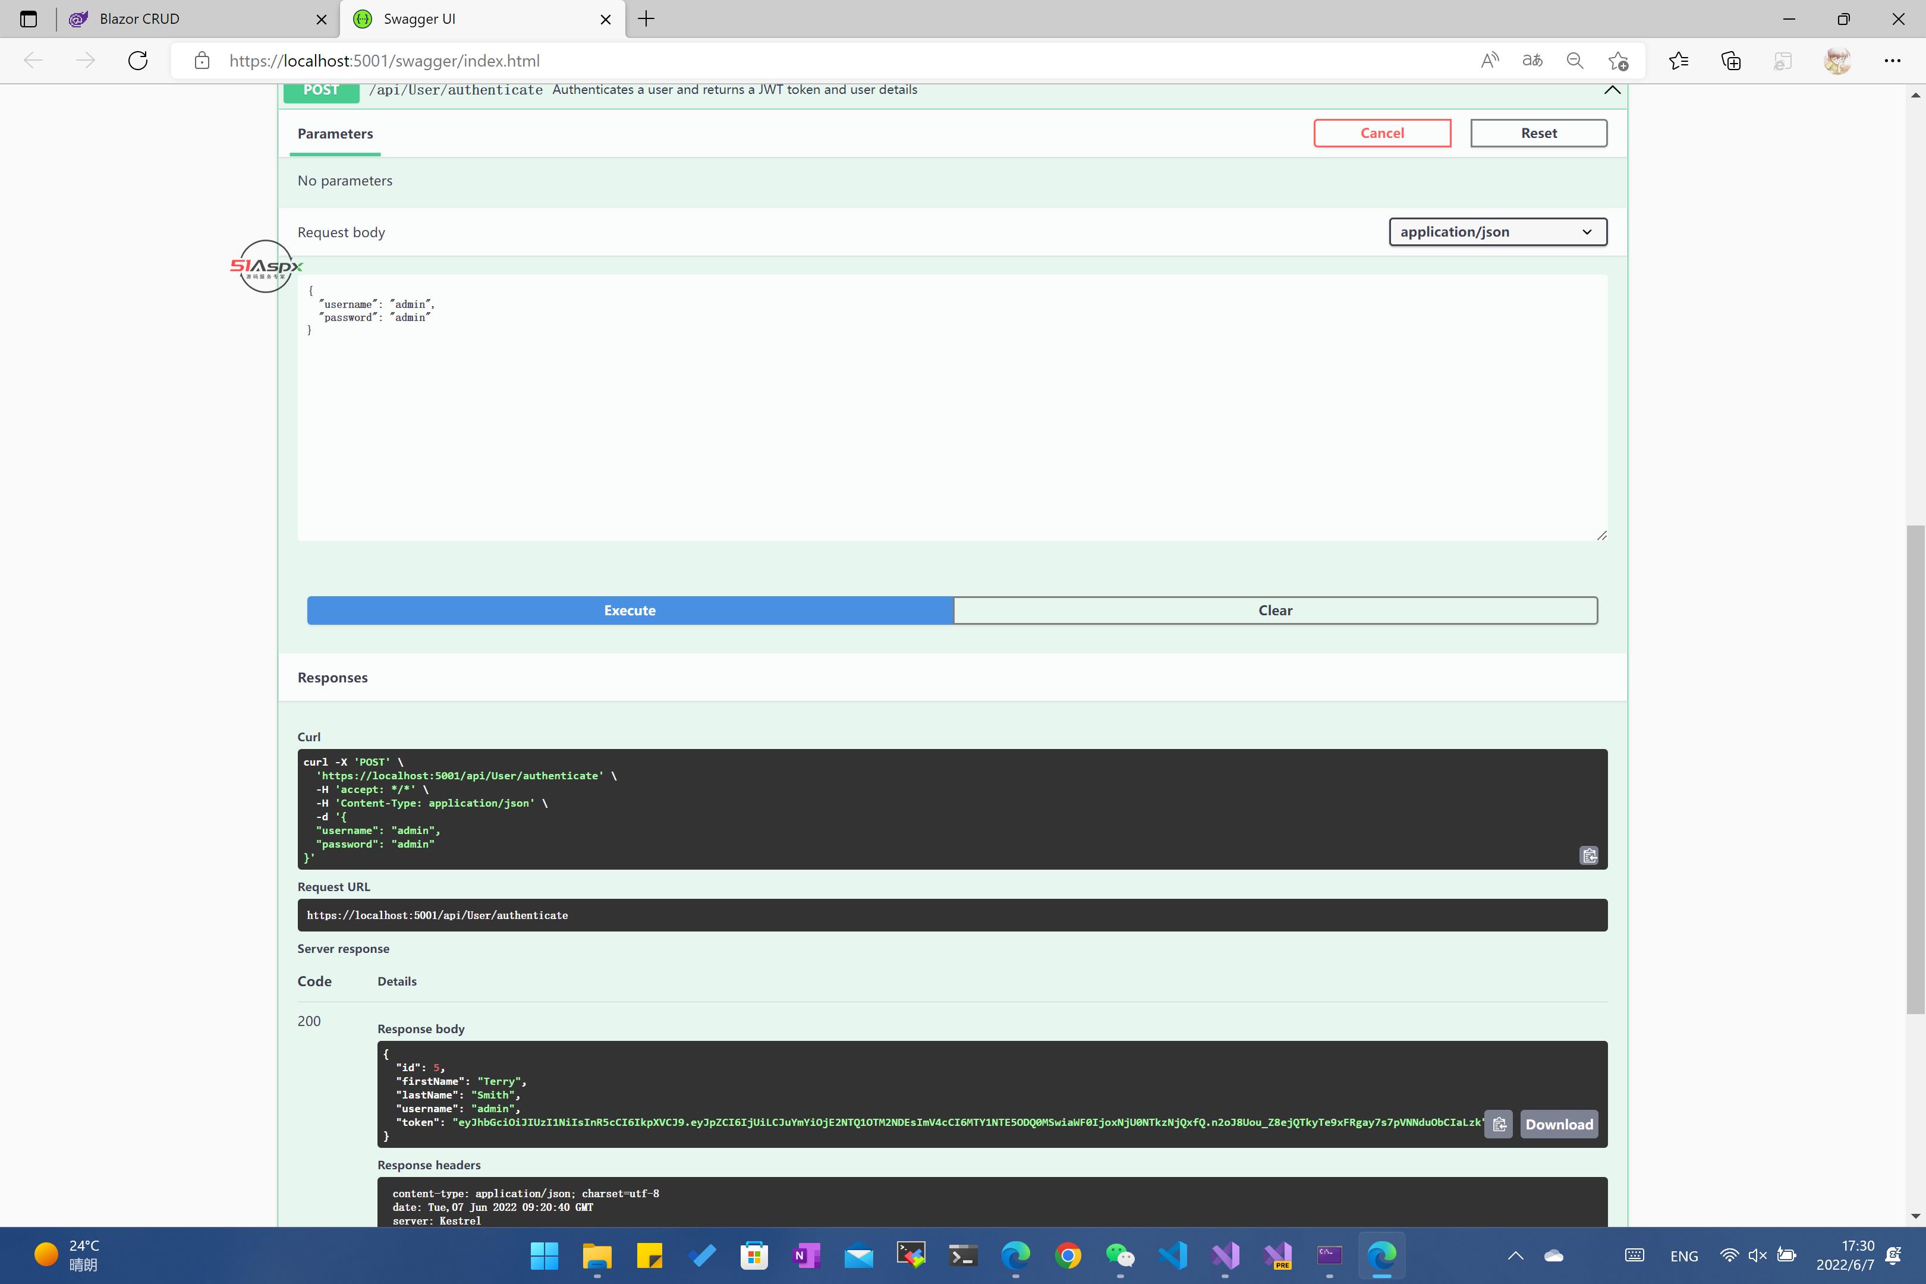Click the address bar URL
The height and width of the screenshot is (1284, 1926).
click(x=384, y=61)
